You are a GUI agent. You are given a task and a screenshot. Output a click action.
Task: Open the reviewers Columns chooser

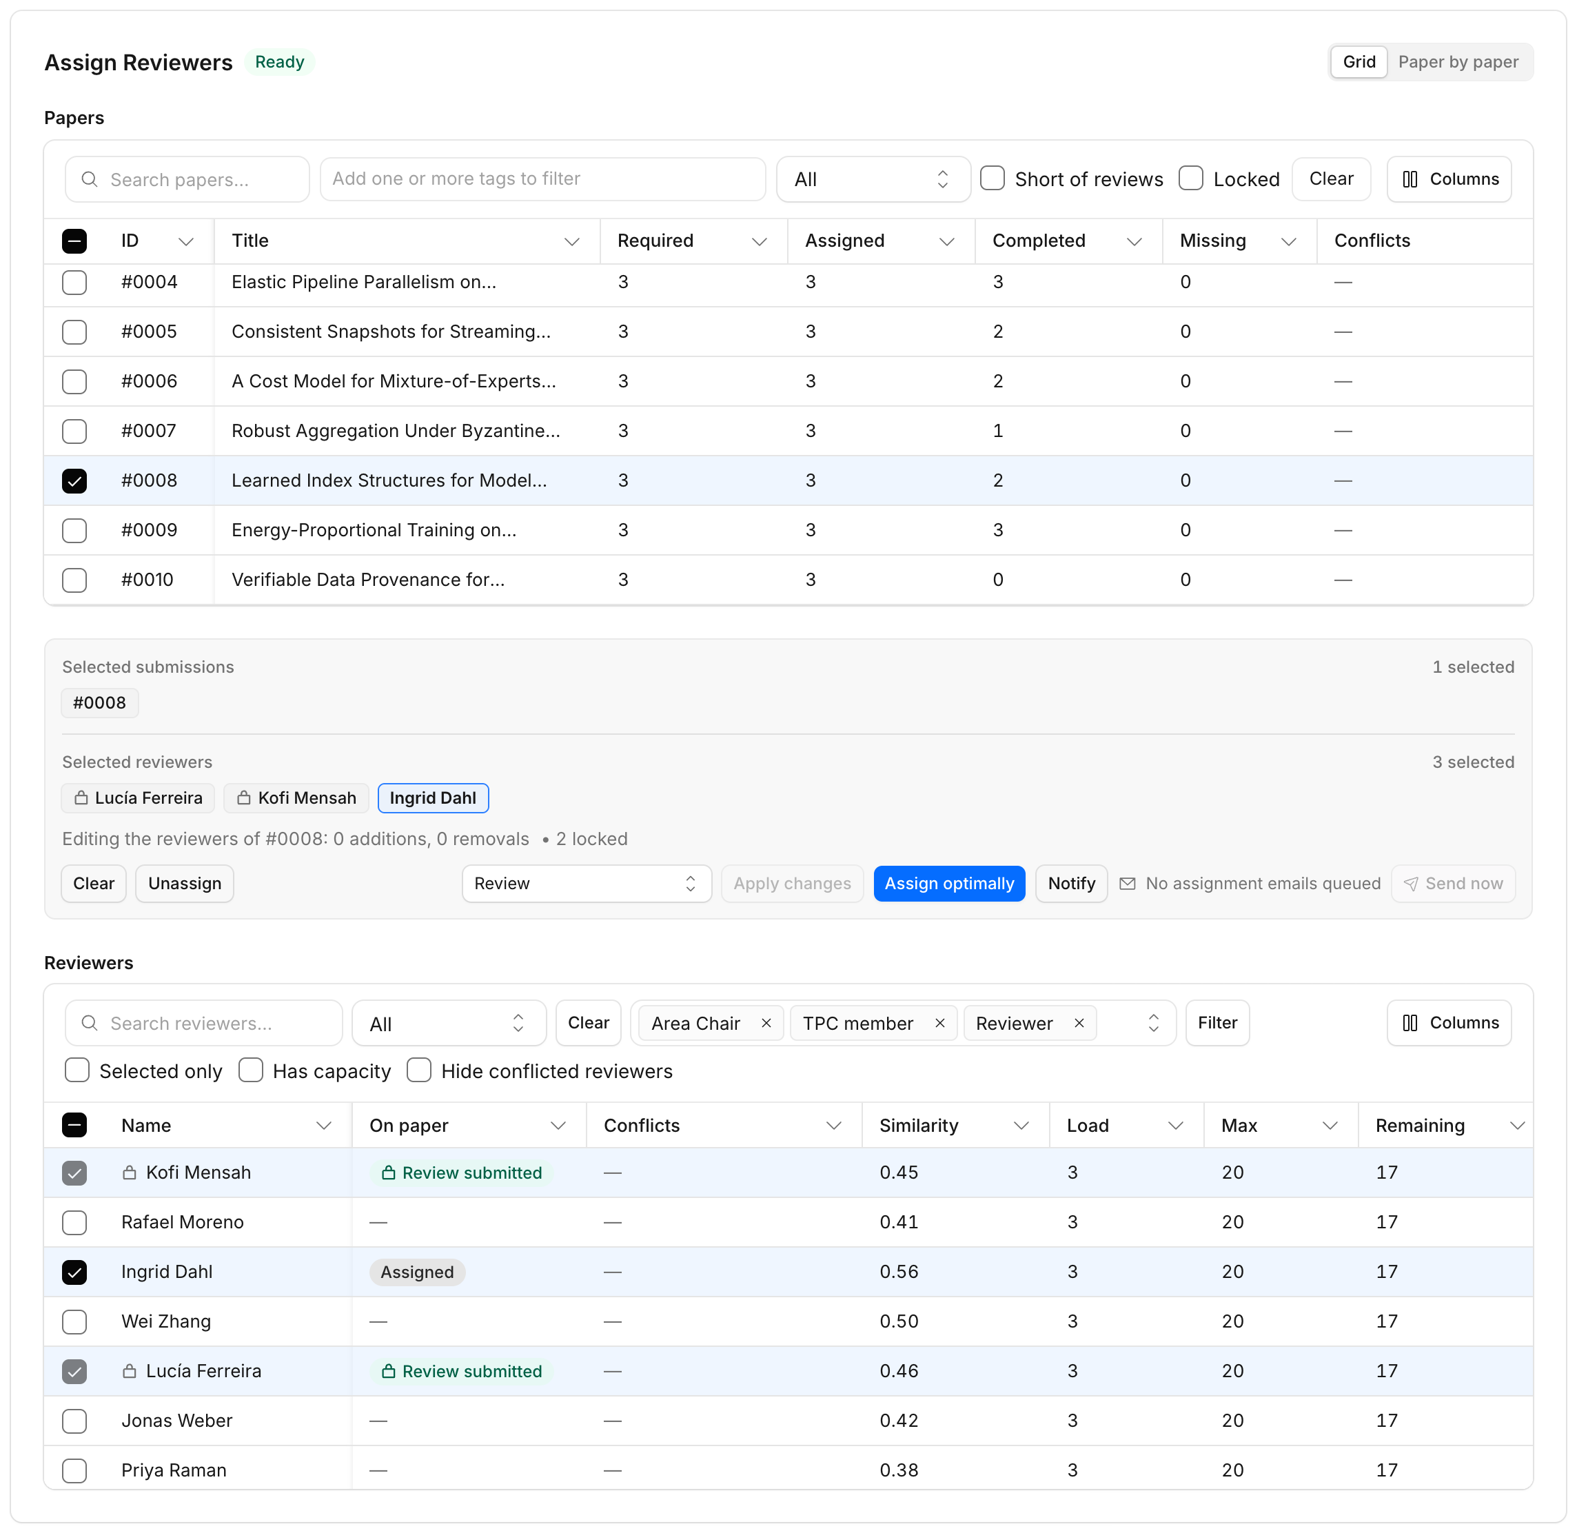pyautogui.click(x=1449, y=1022)
